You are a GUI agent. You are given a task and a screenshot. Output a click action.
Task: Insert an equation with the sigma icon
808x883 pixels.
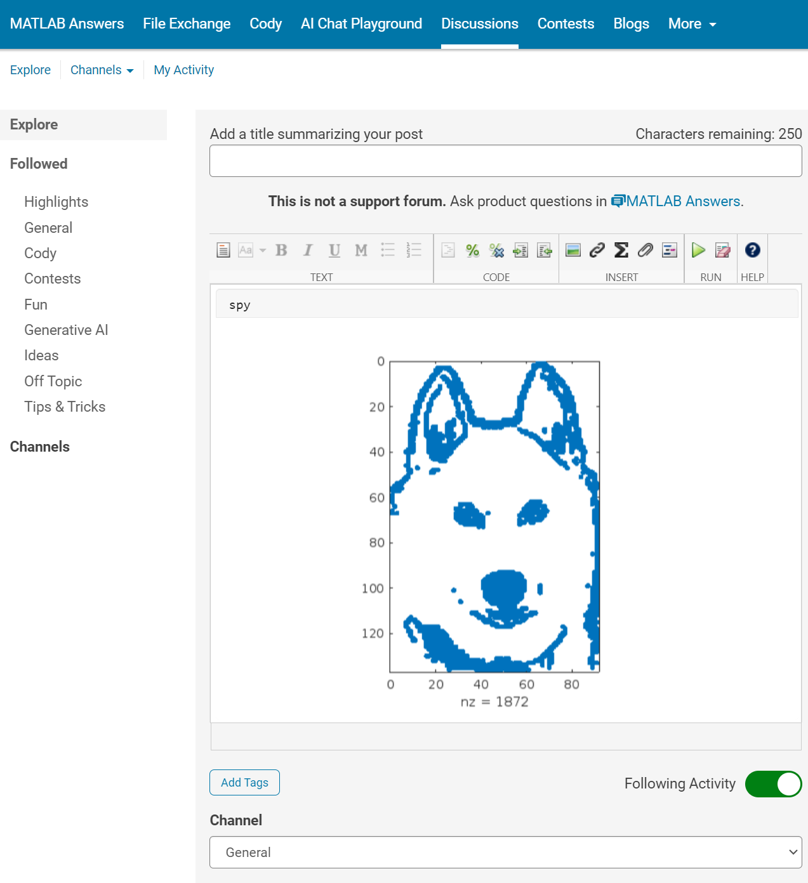pos(621,250)
